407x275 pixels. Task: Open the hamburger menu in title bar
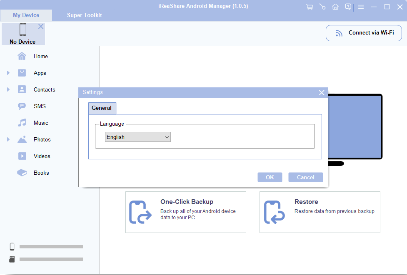coord(361,7)
